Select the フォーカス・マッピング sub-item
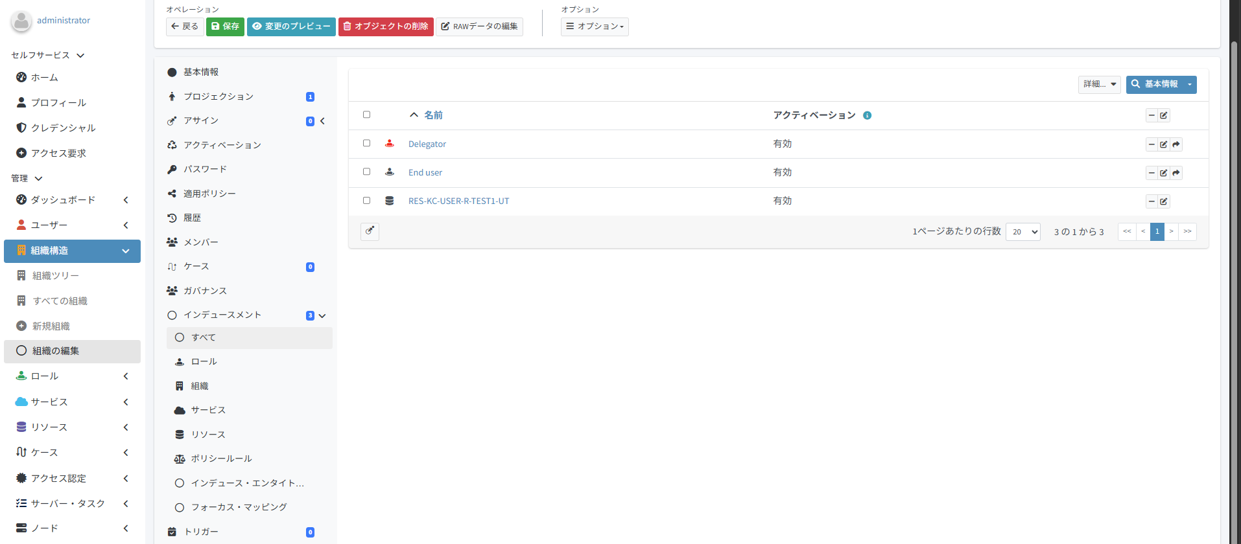This screenshot has width=1241, height=544. [x=250, y=507]
